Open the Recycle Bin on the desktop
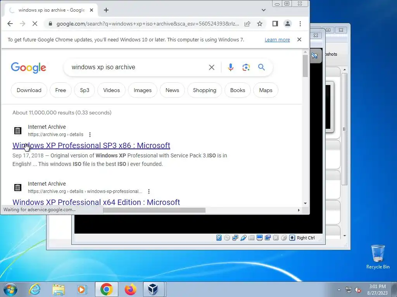This screenshot has width=397, height=297. [378, 257]
